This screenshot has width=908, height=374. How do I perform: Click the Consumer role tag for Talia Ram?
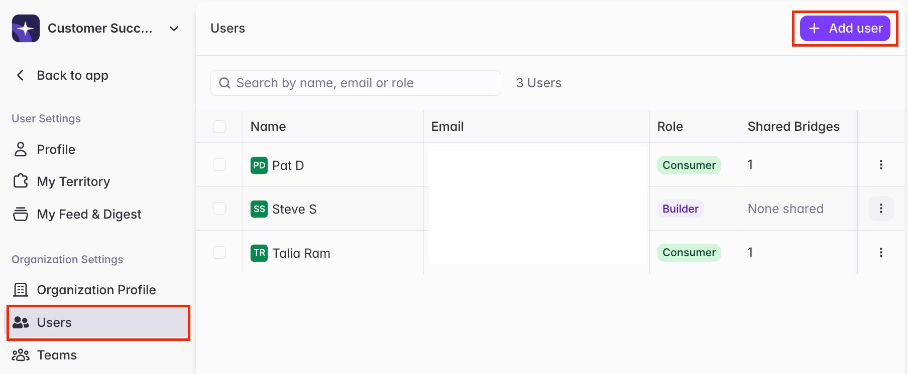click(x=689, y=252)
